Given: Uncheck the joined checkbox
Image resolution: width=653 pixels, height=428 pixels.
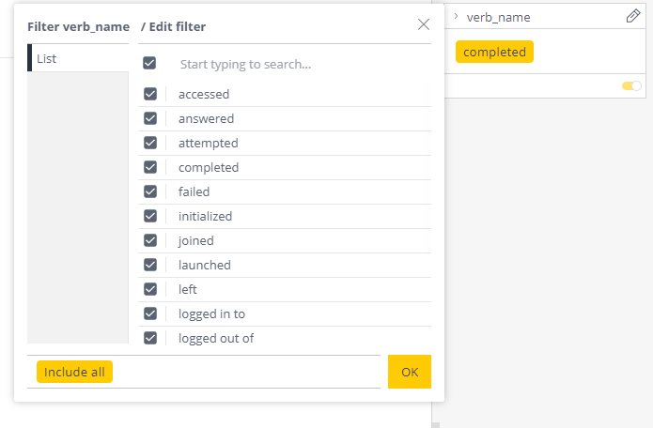Looking at the screenshot, I should [150, 240].
